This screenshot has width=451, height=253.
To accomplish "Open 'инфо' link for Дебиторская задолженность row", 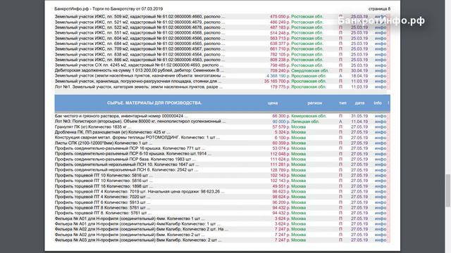I will tap(381, 70).
